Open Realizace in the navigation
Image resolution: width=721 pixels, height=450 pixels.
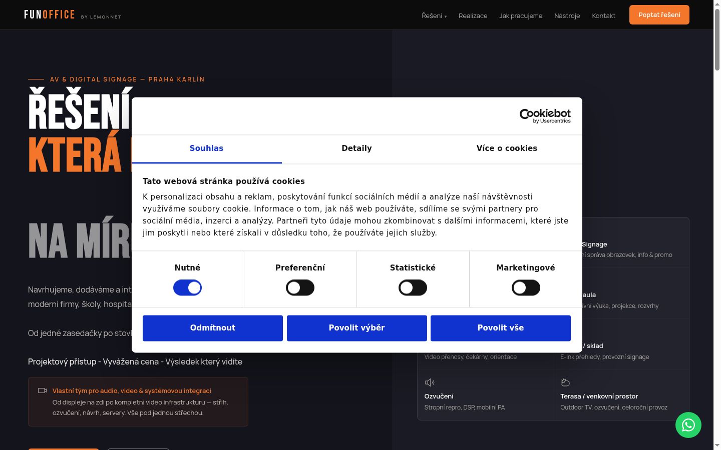pos(473,15)
